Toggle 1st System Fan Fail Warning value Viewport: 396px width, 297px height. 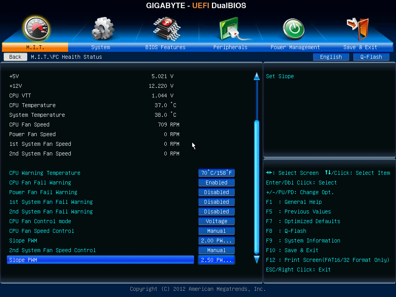tap(217, 202)
